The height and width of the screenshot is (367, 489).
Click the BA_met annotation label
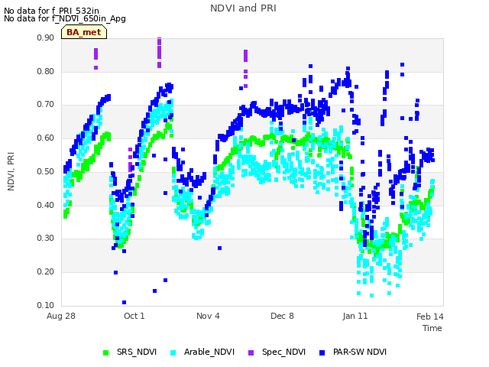[x=84, y=32]
